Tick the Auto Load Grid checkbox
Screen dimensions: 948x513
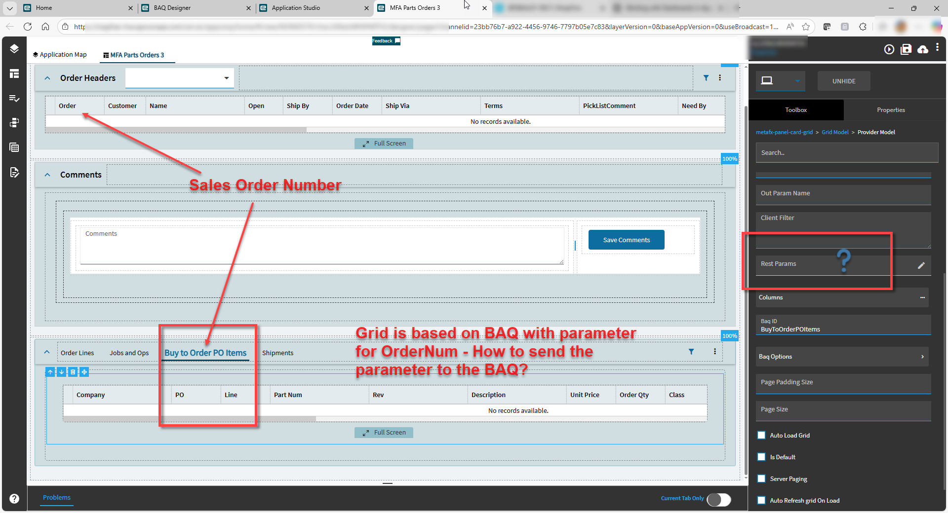(761, 435)
